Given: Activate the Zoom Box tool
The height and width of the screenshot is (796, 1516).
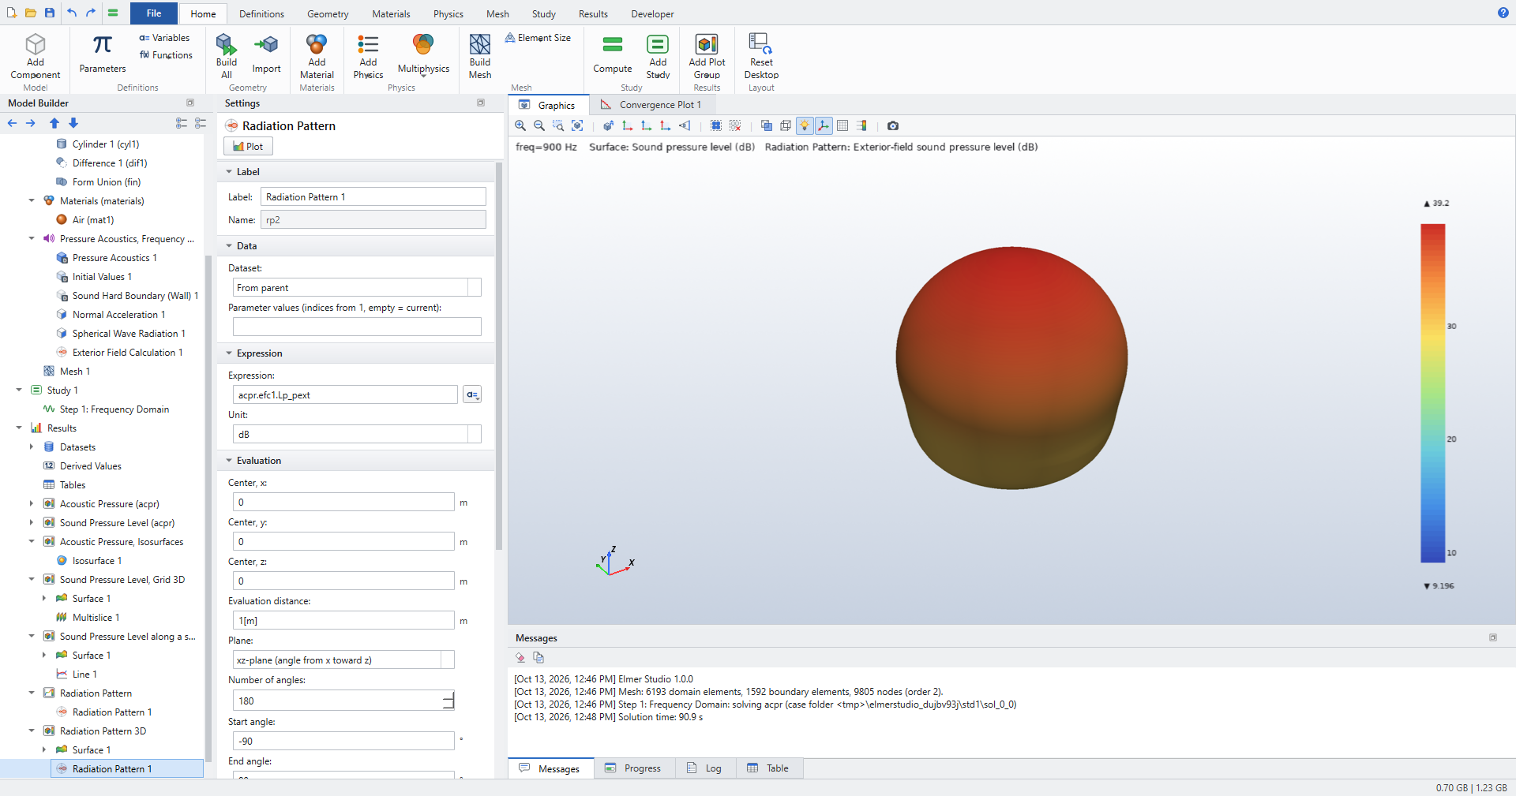Looking at the screenshot, I should [558, 125].
